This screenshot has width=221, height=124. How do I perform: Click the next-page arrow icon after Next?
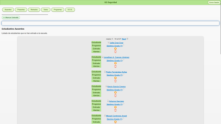tap(127, 39)
